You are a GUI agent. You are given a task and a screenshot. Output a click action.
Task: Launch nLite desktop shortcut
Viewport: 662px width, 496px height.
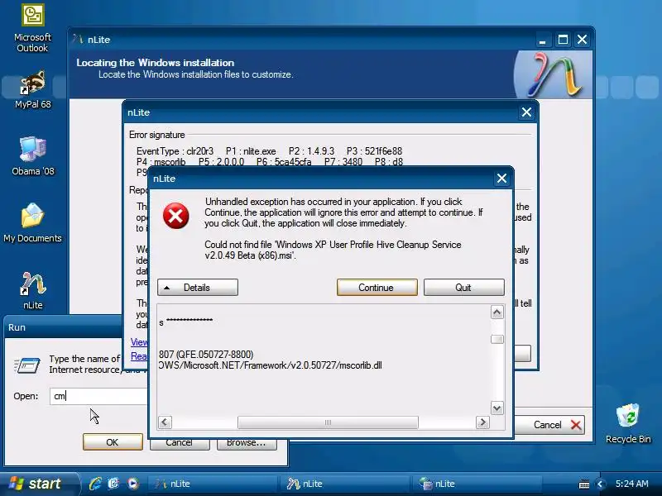32,290
